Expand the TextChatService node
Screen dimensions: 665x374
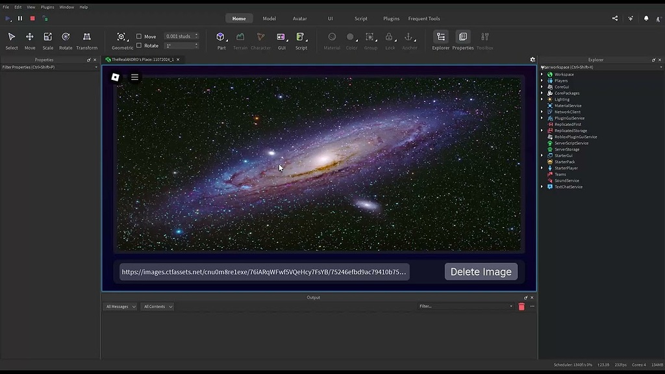pyautogui.click(x=542, y=186)
